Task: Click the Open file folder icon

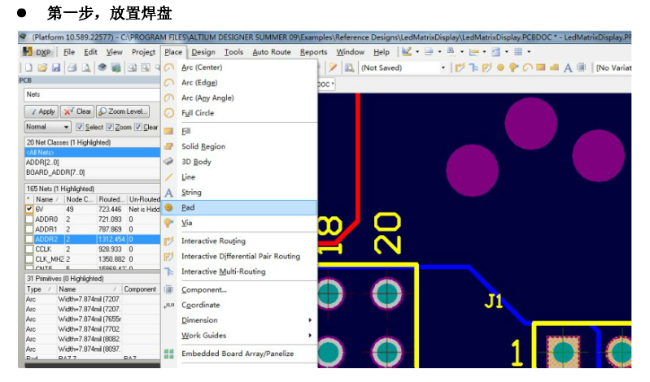Action: pyautogui.click(x=42, y=68)
